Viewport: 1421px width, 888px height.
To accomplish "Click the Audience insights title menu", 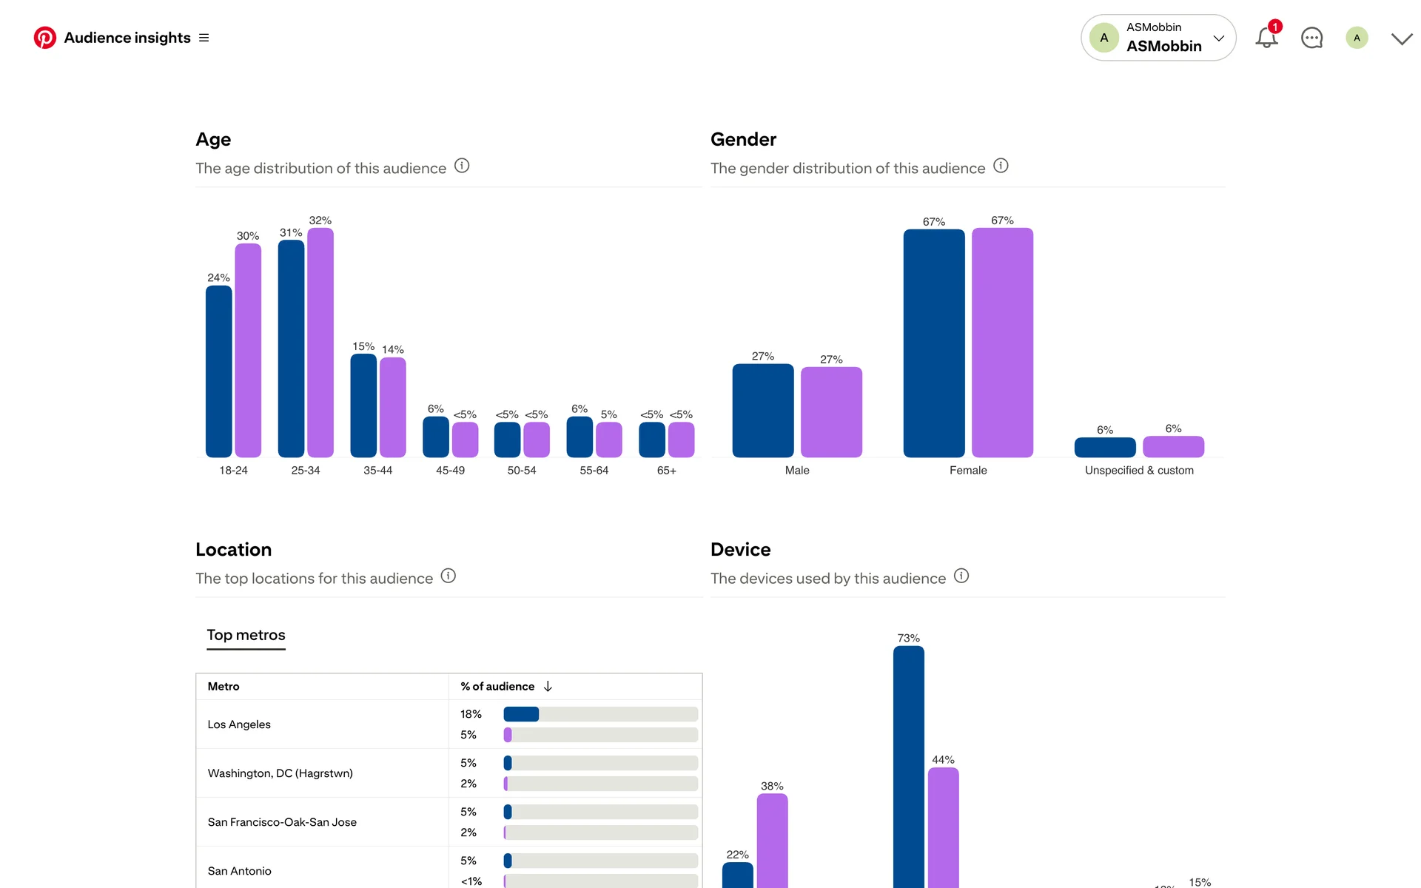I will tap(127, 38).
